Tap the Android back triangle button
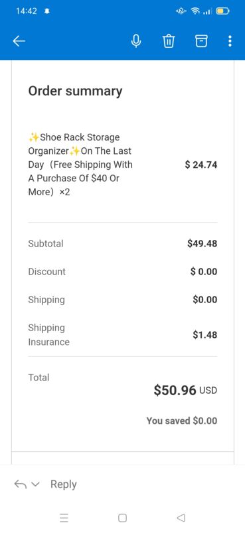This screenshot has width=245, height=533. 181,518
